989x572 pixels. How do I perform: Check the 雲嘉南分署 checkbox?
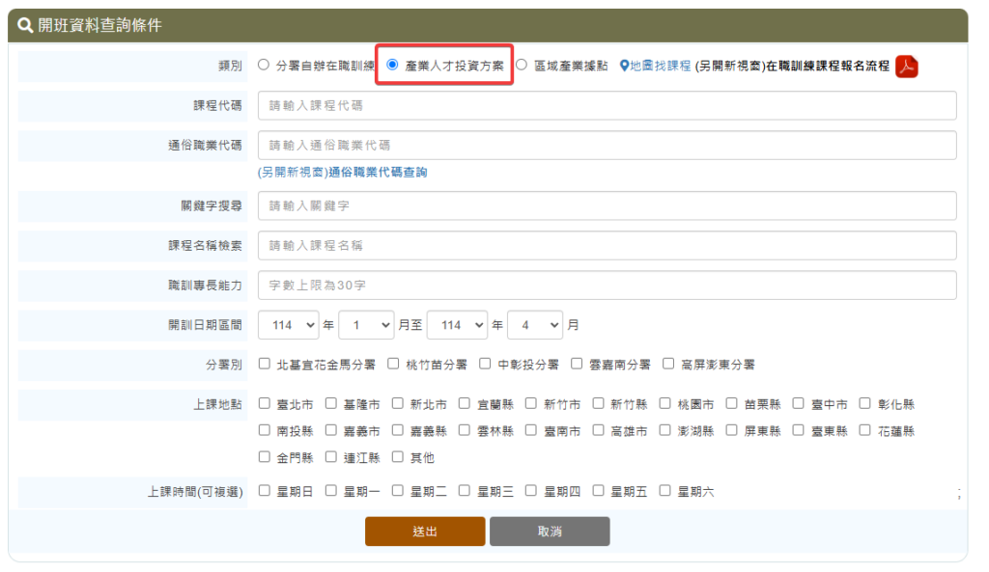577,364
